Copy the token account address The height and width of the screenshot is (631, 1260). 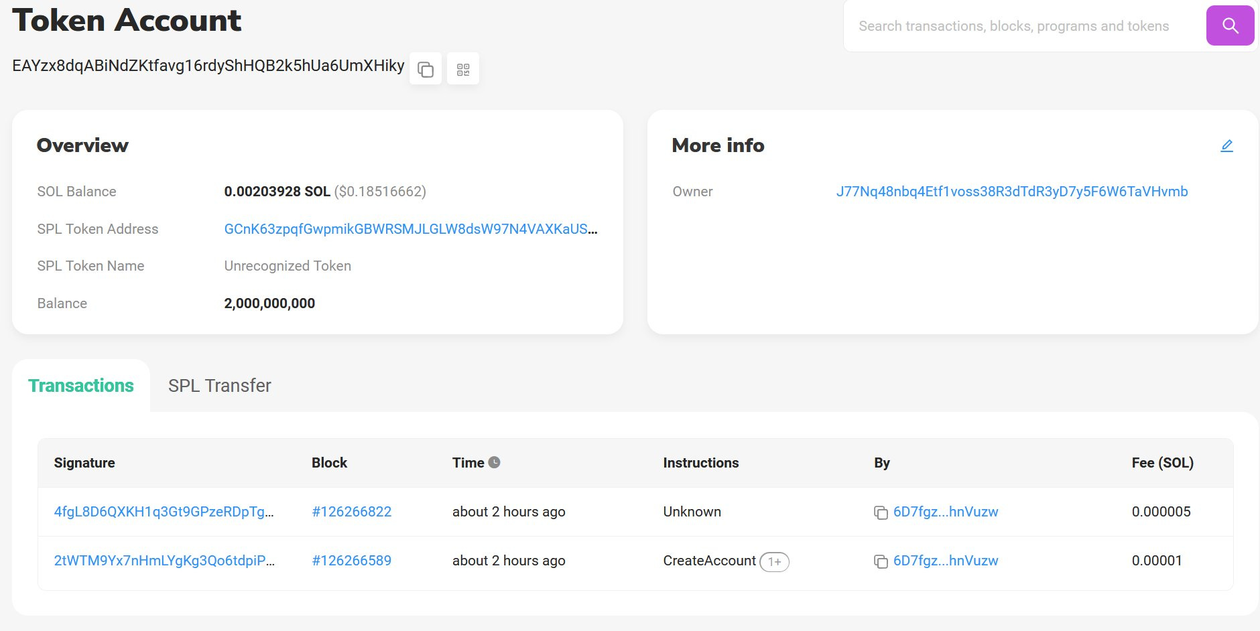tap(426, 68)
